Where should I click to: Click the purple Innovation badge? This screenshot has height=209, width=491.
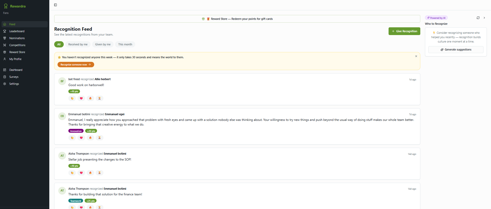(x=76, y=131)
